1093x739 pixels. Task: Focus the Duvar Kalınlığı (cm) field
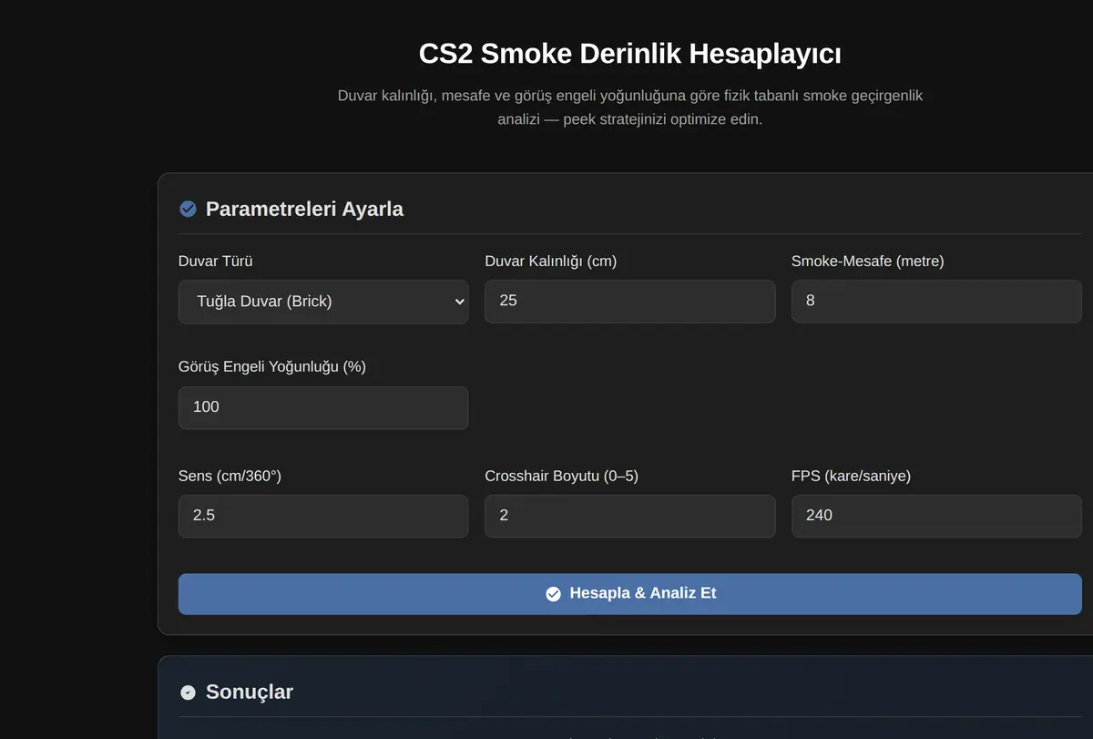(629, 301)
